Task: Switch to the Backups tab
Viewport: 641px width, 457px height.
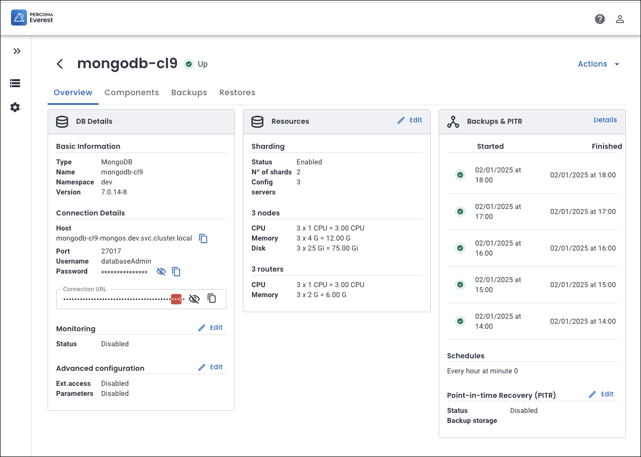Action: pos(189,93)
